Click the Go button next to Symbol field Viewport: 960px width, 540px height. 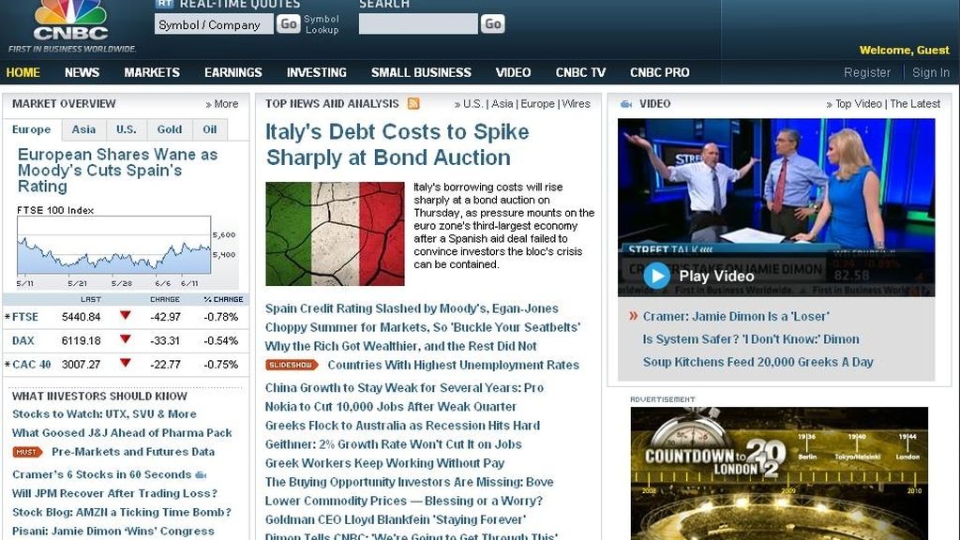(289, 23)
